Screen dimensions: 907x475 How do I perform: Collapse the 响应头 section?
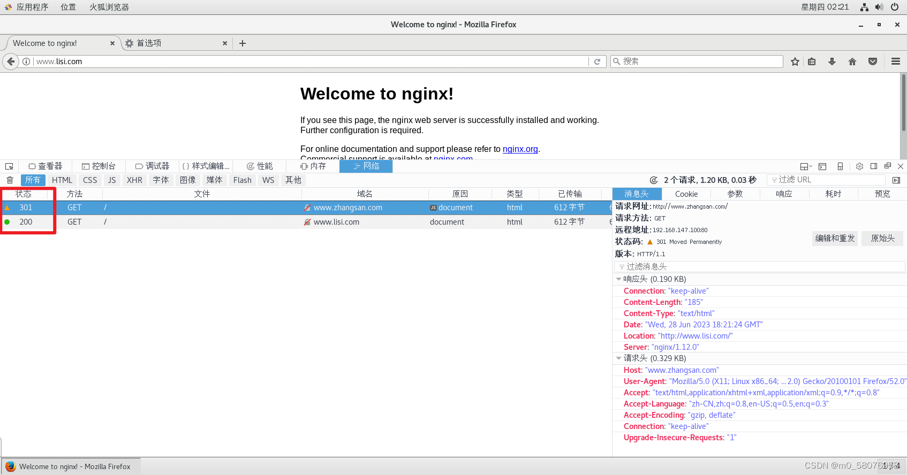tap(619, 279)
